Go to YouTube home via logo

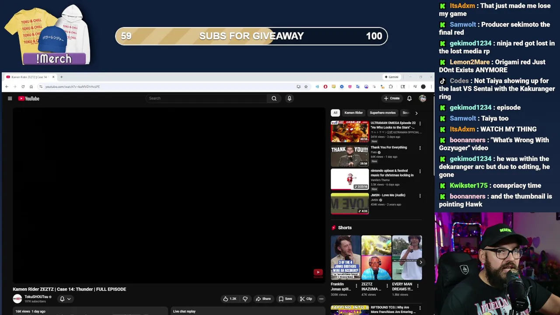pos(29,98)
